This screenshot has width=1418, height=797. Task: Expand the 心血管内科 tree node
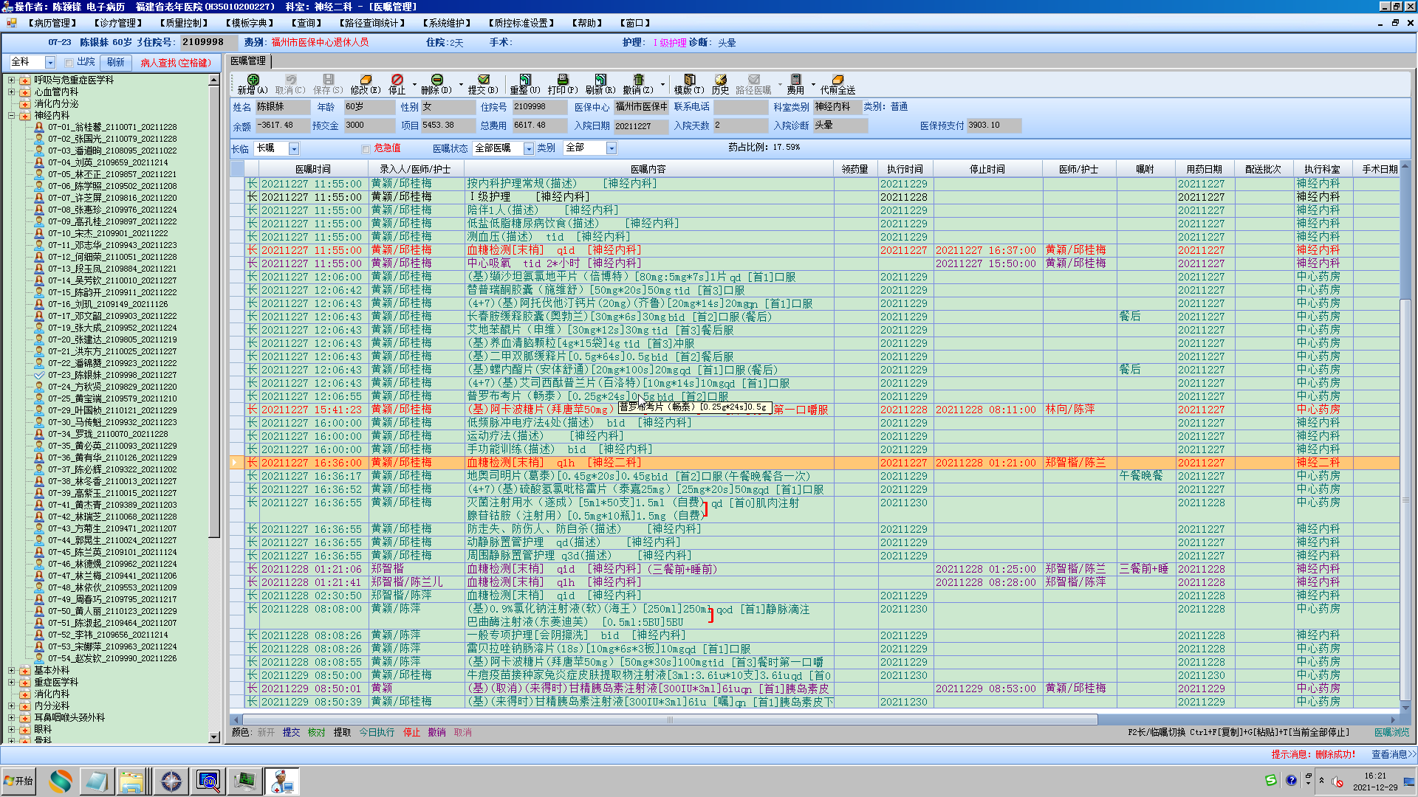tap(12, 92)
